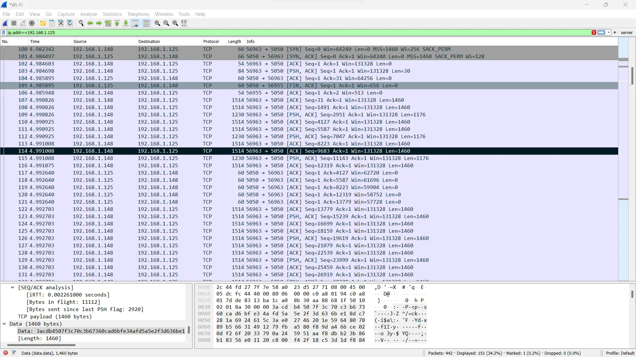
Task: Apply the 'server' saved filter button
Action: pyautogui.click(x=626, y=32)
